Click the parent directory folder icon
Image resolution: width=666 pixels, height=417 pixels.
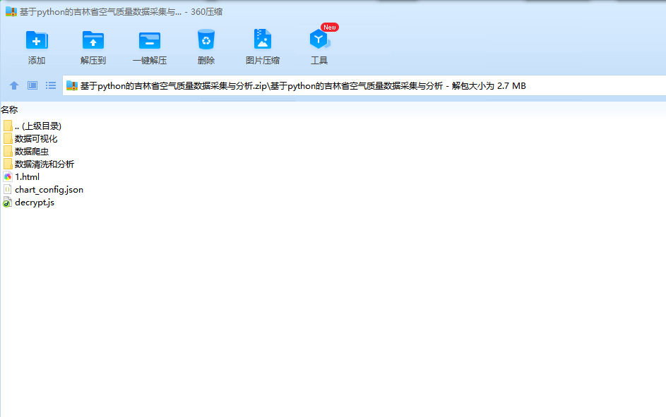click(x=8, y=126)
